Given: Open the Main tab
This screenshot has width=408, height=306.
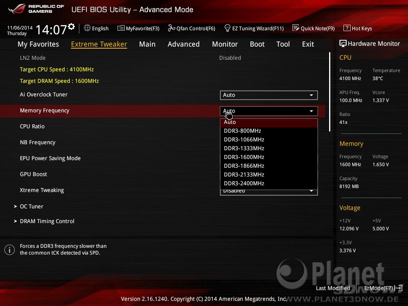Looking at the screenshot, I should pyautogui.click(x=147, y=44).
